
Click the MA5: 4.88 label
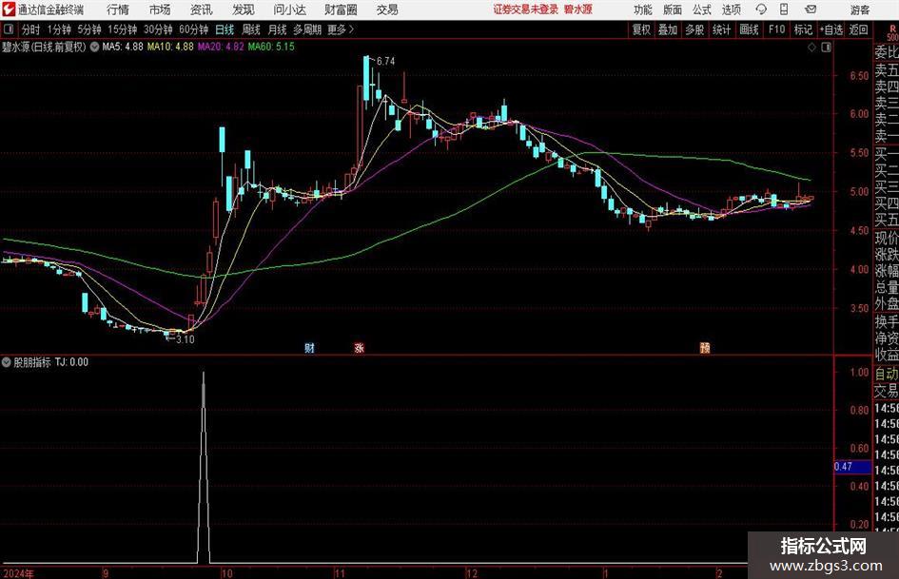pyautogui.click(x=123, y=47)
